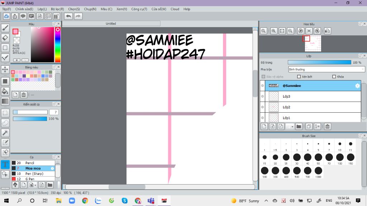
Task: Open settings gear for @Sammiee layer
Action: [x=357, y=86]
